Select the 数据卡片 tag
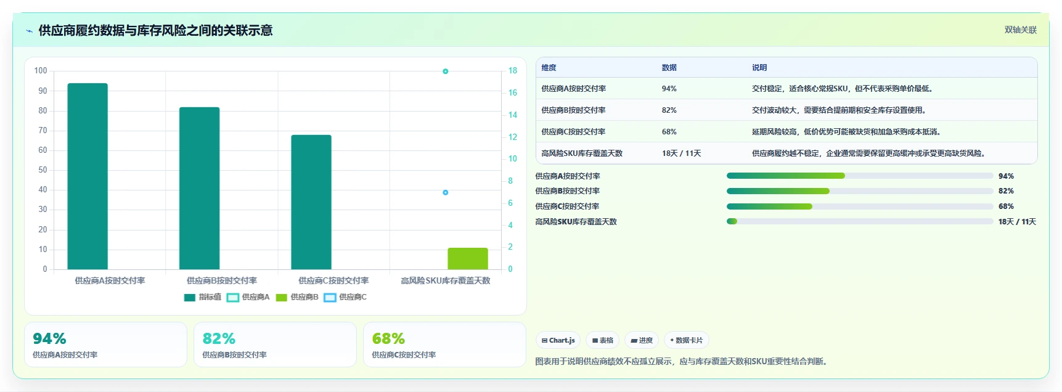This screenshot has height=392, width=1062. pyautogui.click(x=686, y=340)
